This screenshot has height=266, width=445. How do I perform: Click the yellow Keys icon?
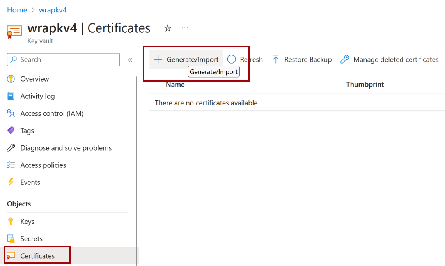[x=11, y=221]
